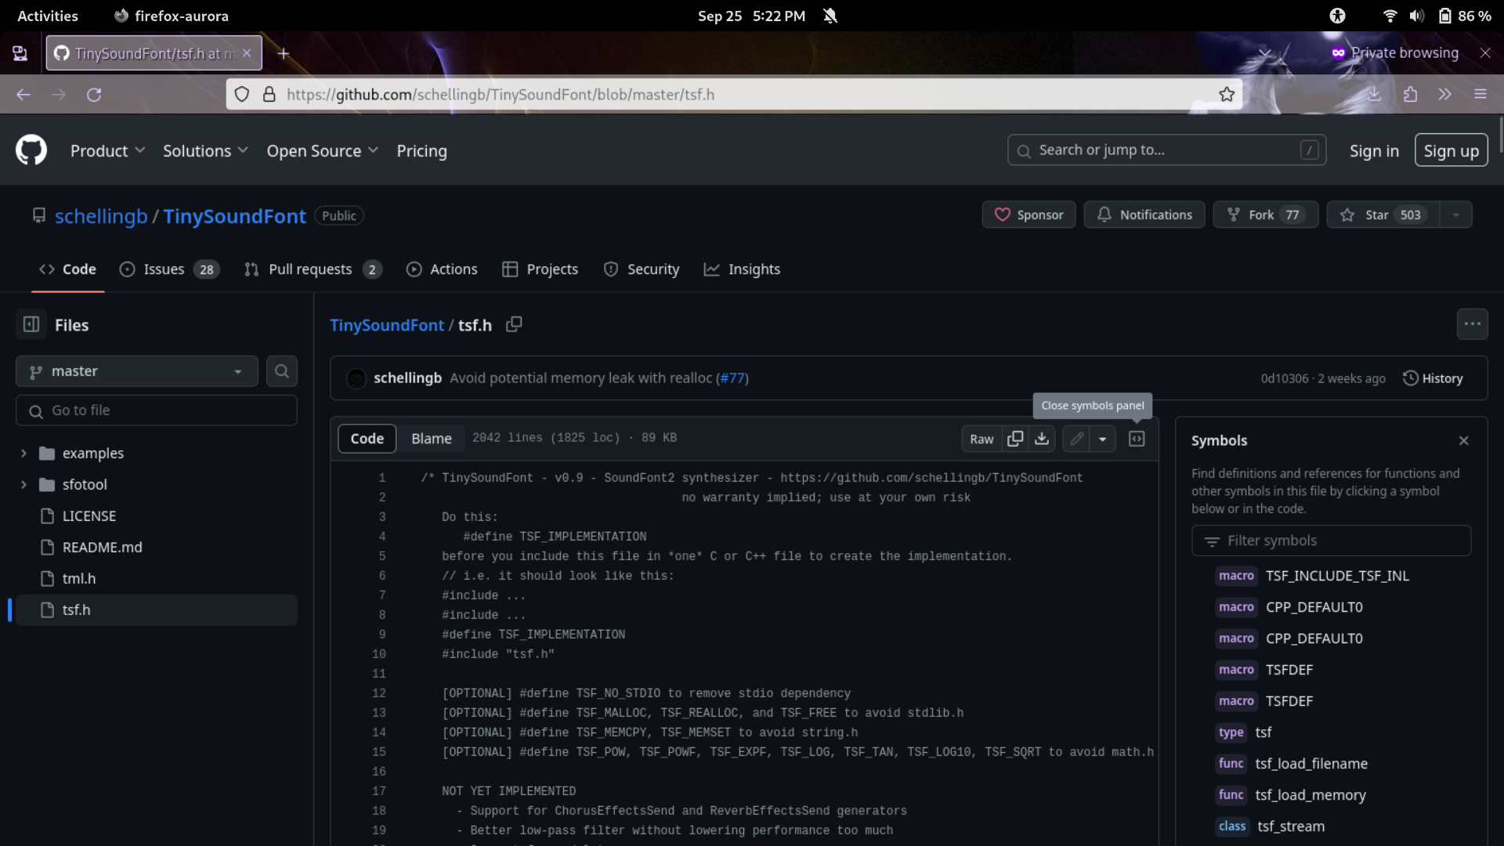
Task: Collapse the Files side panel
Action: (31, 324)
